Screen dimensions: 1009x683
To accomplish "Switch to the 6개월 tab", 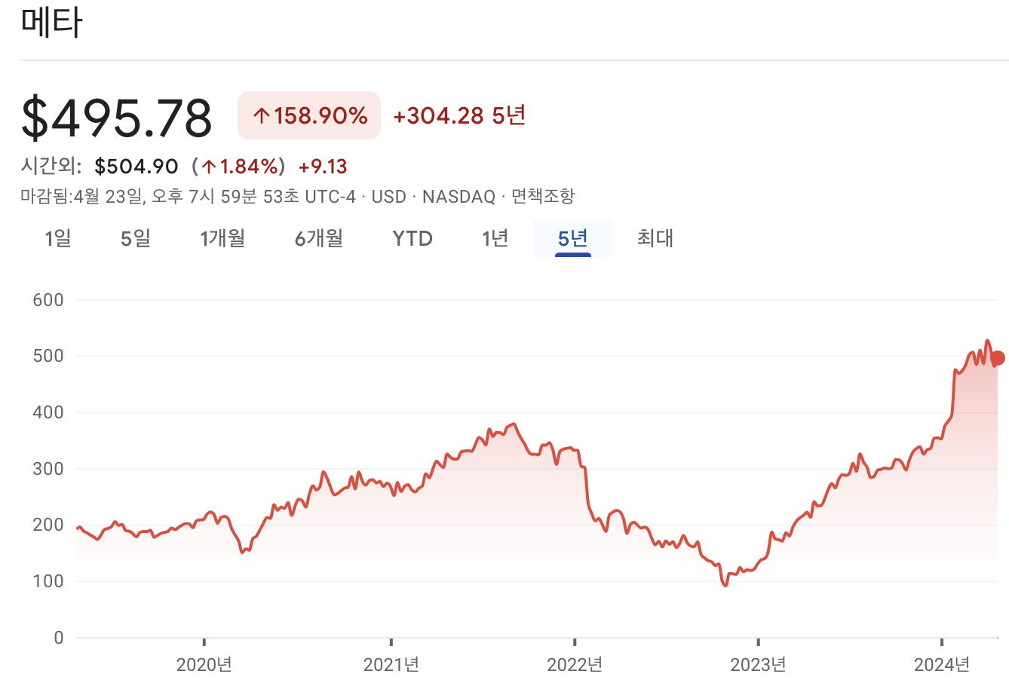I will point(319,238).
